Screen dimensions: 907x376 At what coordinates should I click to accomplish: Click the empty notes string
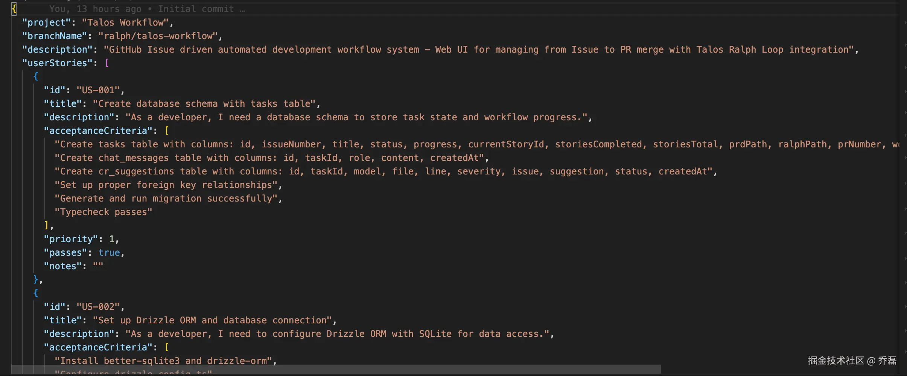[x=98, y=266]
